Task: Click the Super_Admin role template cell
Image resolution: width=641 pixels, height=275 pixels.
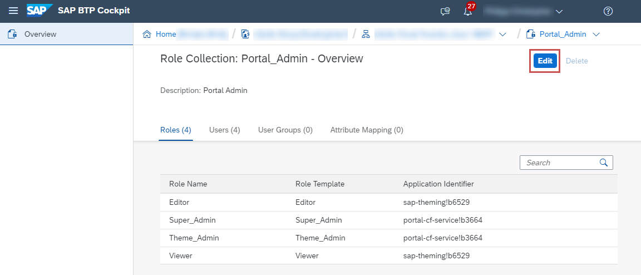Action: pos(318,220)
